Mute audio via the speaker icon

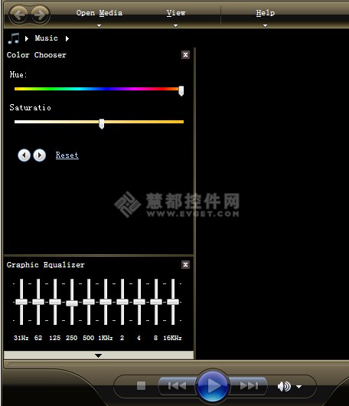284,387
